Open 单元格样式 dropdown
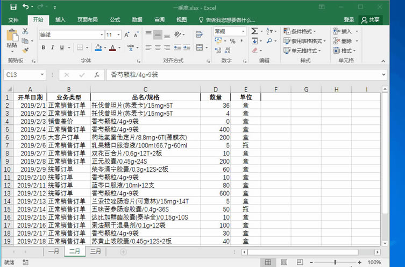 click(x=302, y=51)
